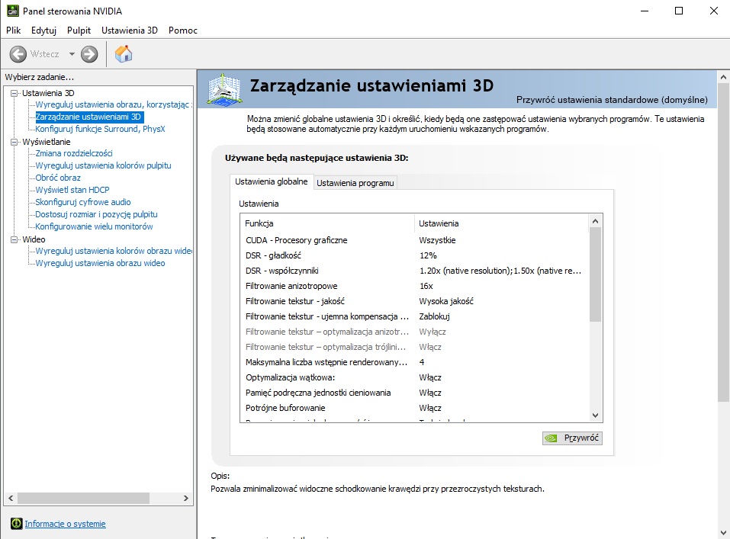The image size is (730, 539).
Task: Click the settings list vertical scrollbar thumb
Action: pyautogui.click(x=595, y=274)
